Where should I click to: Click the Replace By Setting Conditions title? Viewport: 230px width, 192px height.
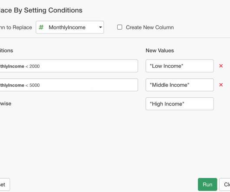click(41, 10)
